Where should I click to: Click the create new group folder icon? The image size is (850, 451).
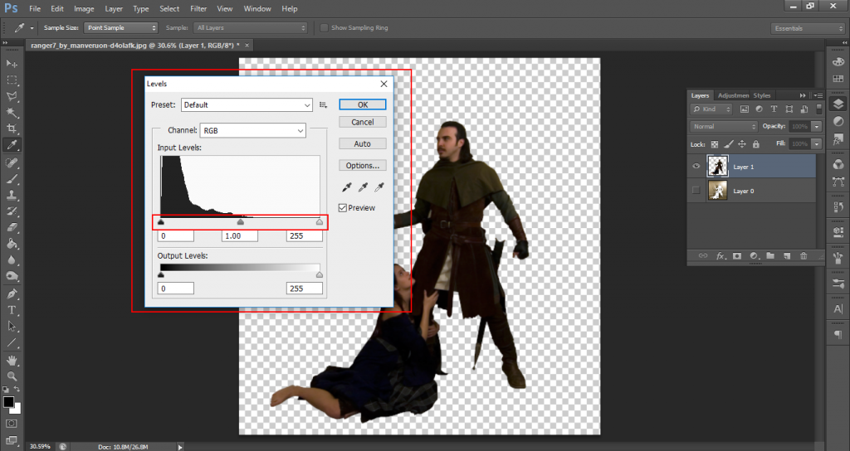(x=770, y=255)
